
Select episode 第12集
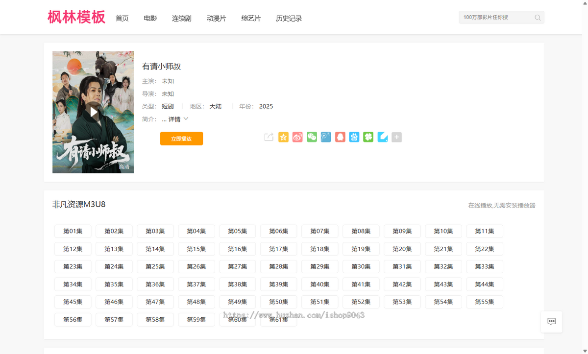(x=73, y=249)
